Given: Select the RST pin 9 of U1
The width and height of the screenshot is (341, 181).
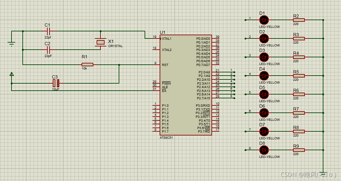Looking at the screenshot, I should pos(156,65).
